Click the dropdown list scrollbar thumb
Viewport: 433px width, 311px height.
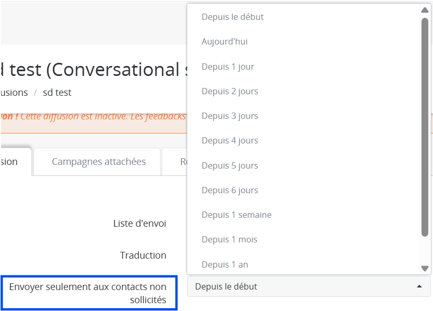pos(425,126)
